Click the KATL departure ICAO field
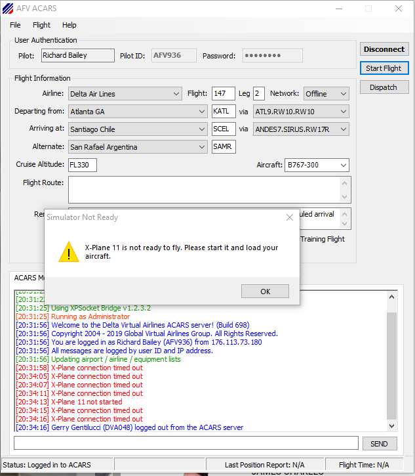Viewport: 415px width, 476px height. 224,111
